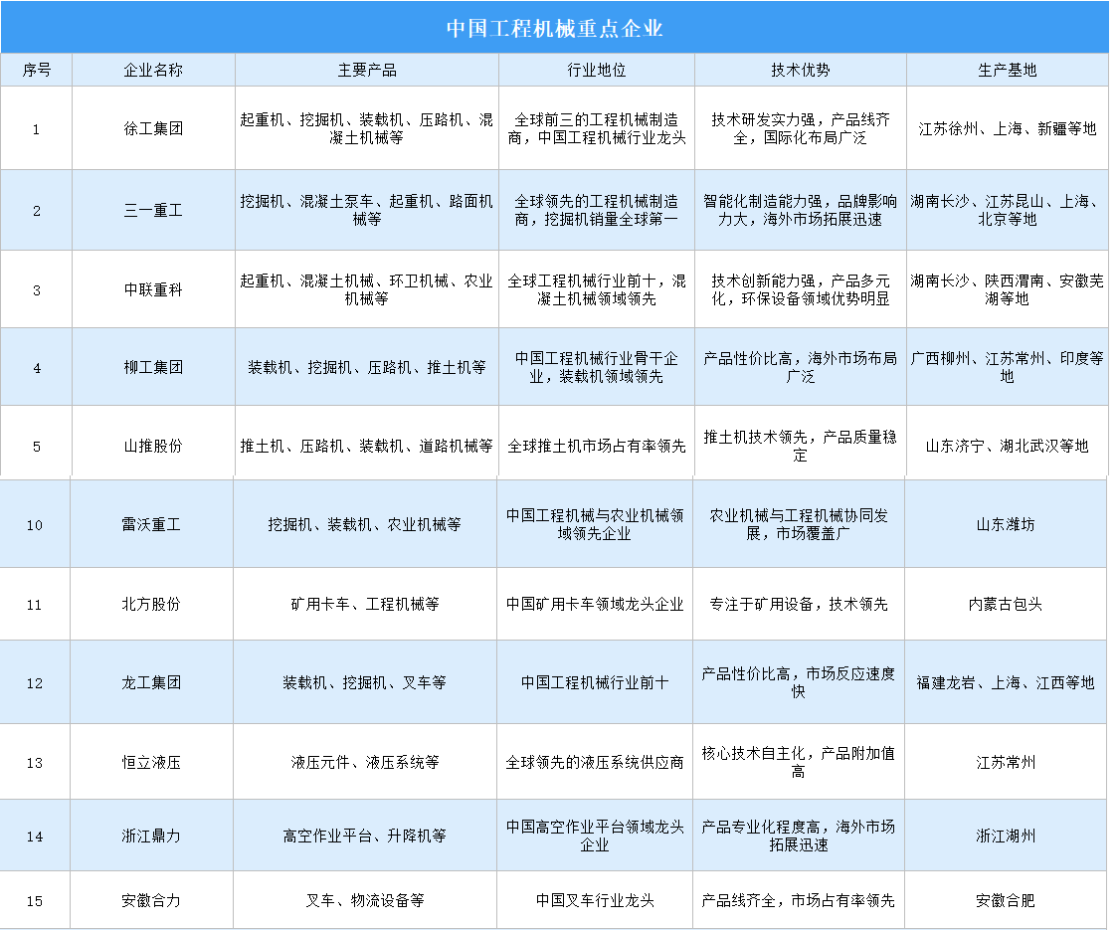The image size is (1118, 931).
Task: Select cell 产品专业化程度高，海外市场拓展迅速
Action: [799, 837]
